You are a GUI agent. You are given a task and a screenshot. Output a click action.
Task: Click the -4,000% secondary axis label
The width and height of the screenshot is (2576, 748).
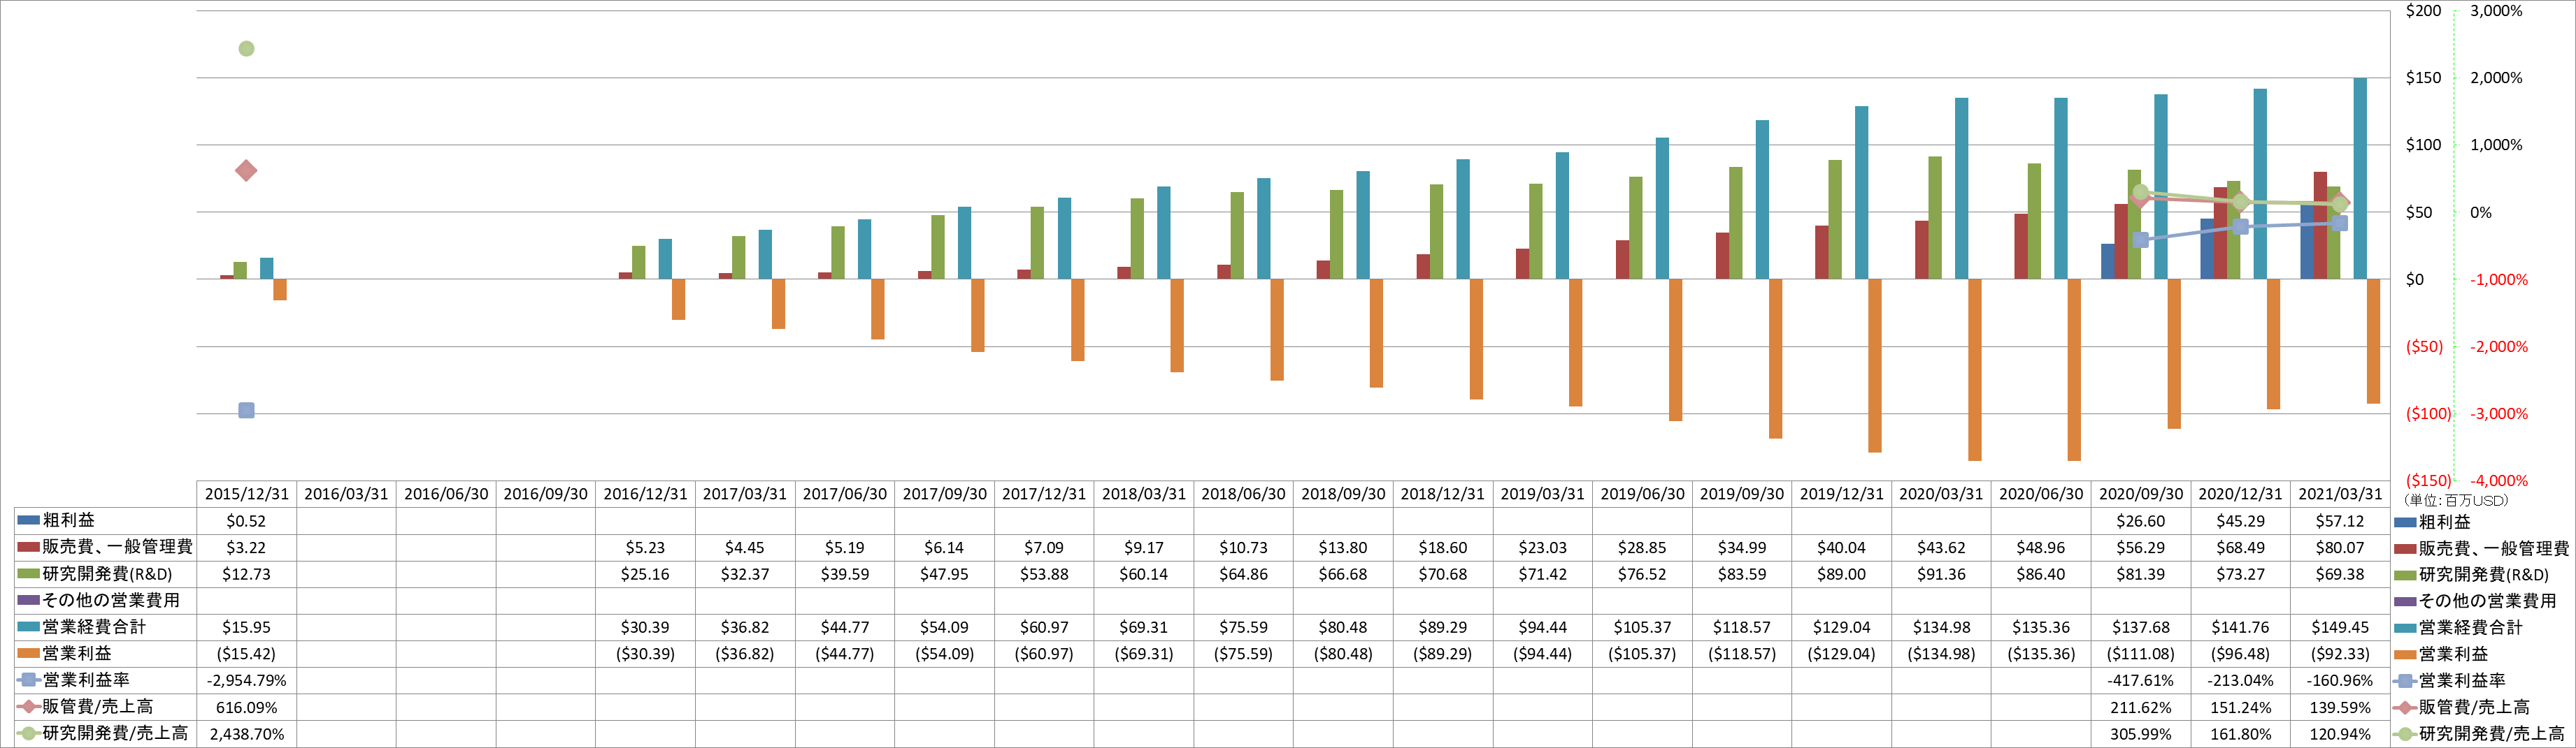pos(2498,481)
